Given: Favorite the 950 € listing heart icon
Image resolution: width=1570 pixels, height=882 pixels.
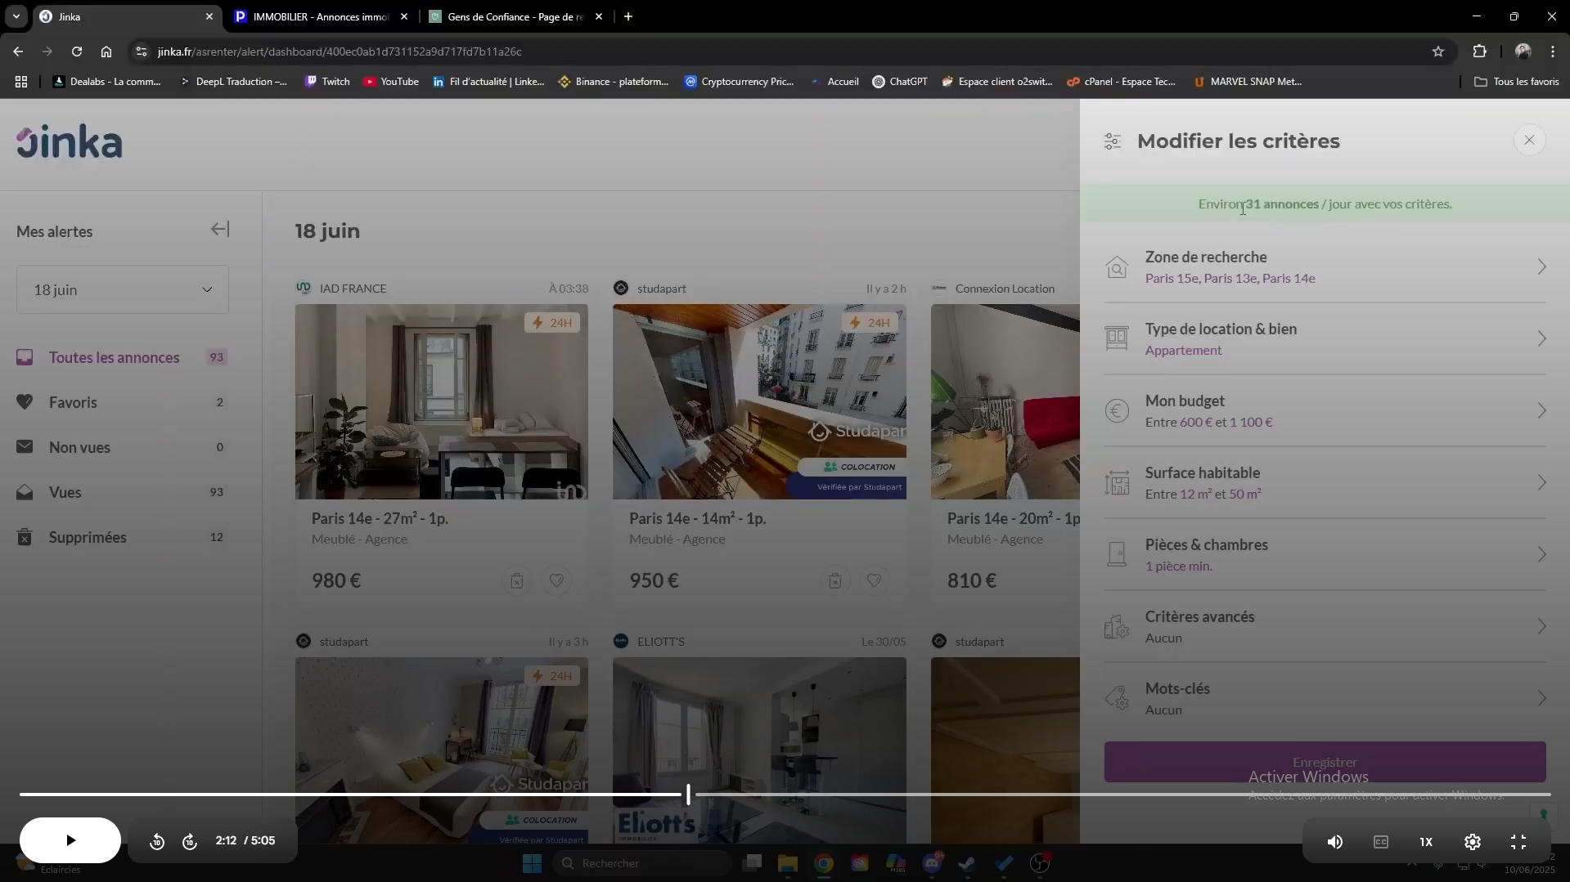Looking at the screenshot, I should click(x=874, y=580).
